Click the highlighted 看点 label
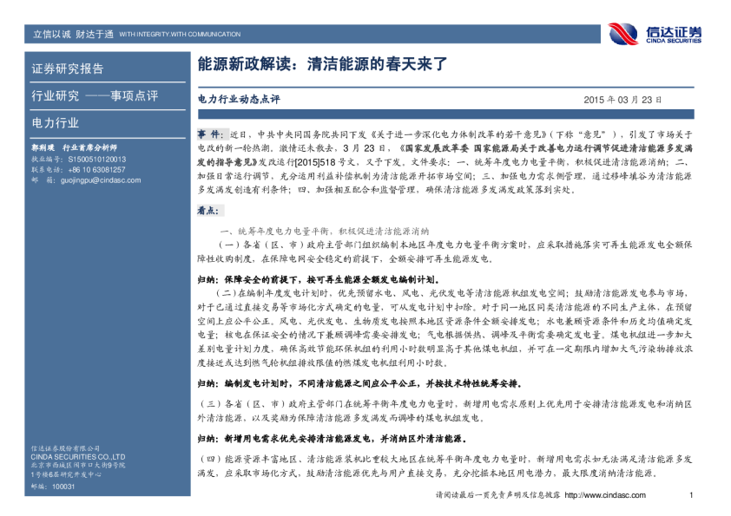The image size is (731, 516). click(x=207, y=210)
